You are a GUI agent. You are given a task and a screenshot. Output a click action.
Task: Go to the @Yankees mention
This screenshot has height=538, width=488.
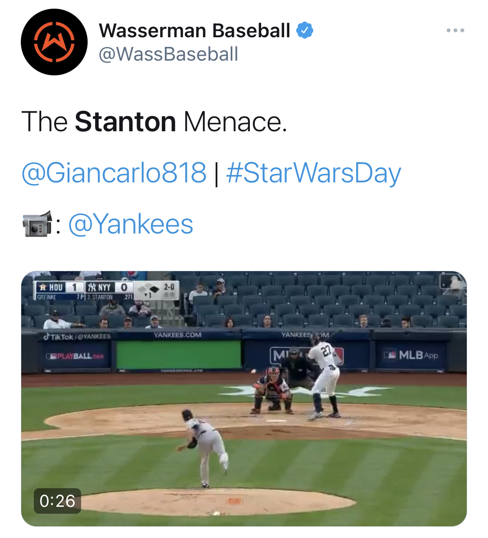tap(131, 224)
